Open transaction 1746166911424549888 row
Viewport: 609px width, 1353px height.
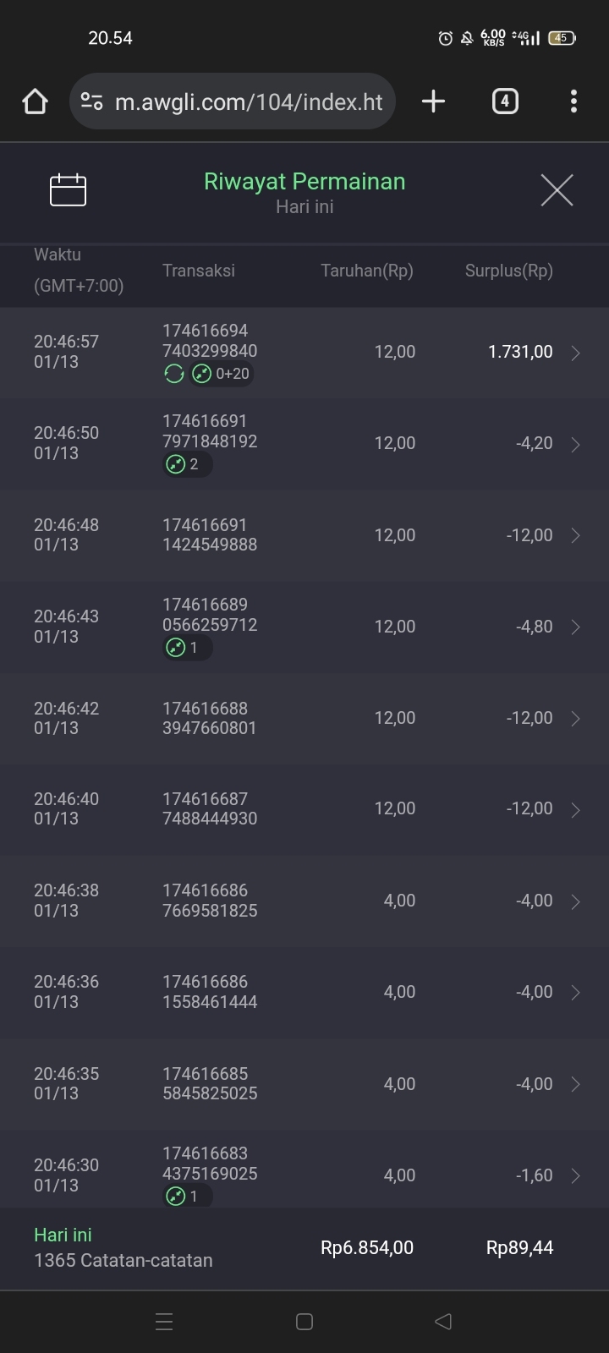point(210,535)
